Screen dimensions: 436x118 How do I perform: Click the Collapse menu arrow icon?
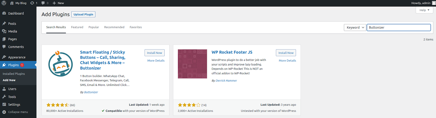(4, 112)
